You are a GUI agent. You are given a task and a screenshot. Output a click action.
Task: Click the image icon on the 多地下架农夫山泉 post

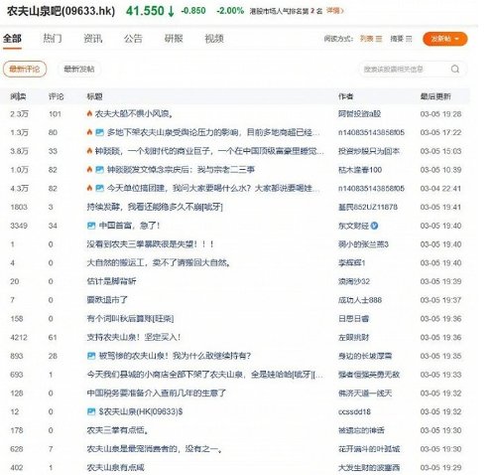point(99,132)
